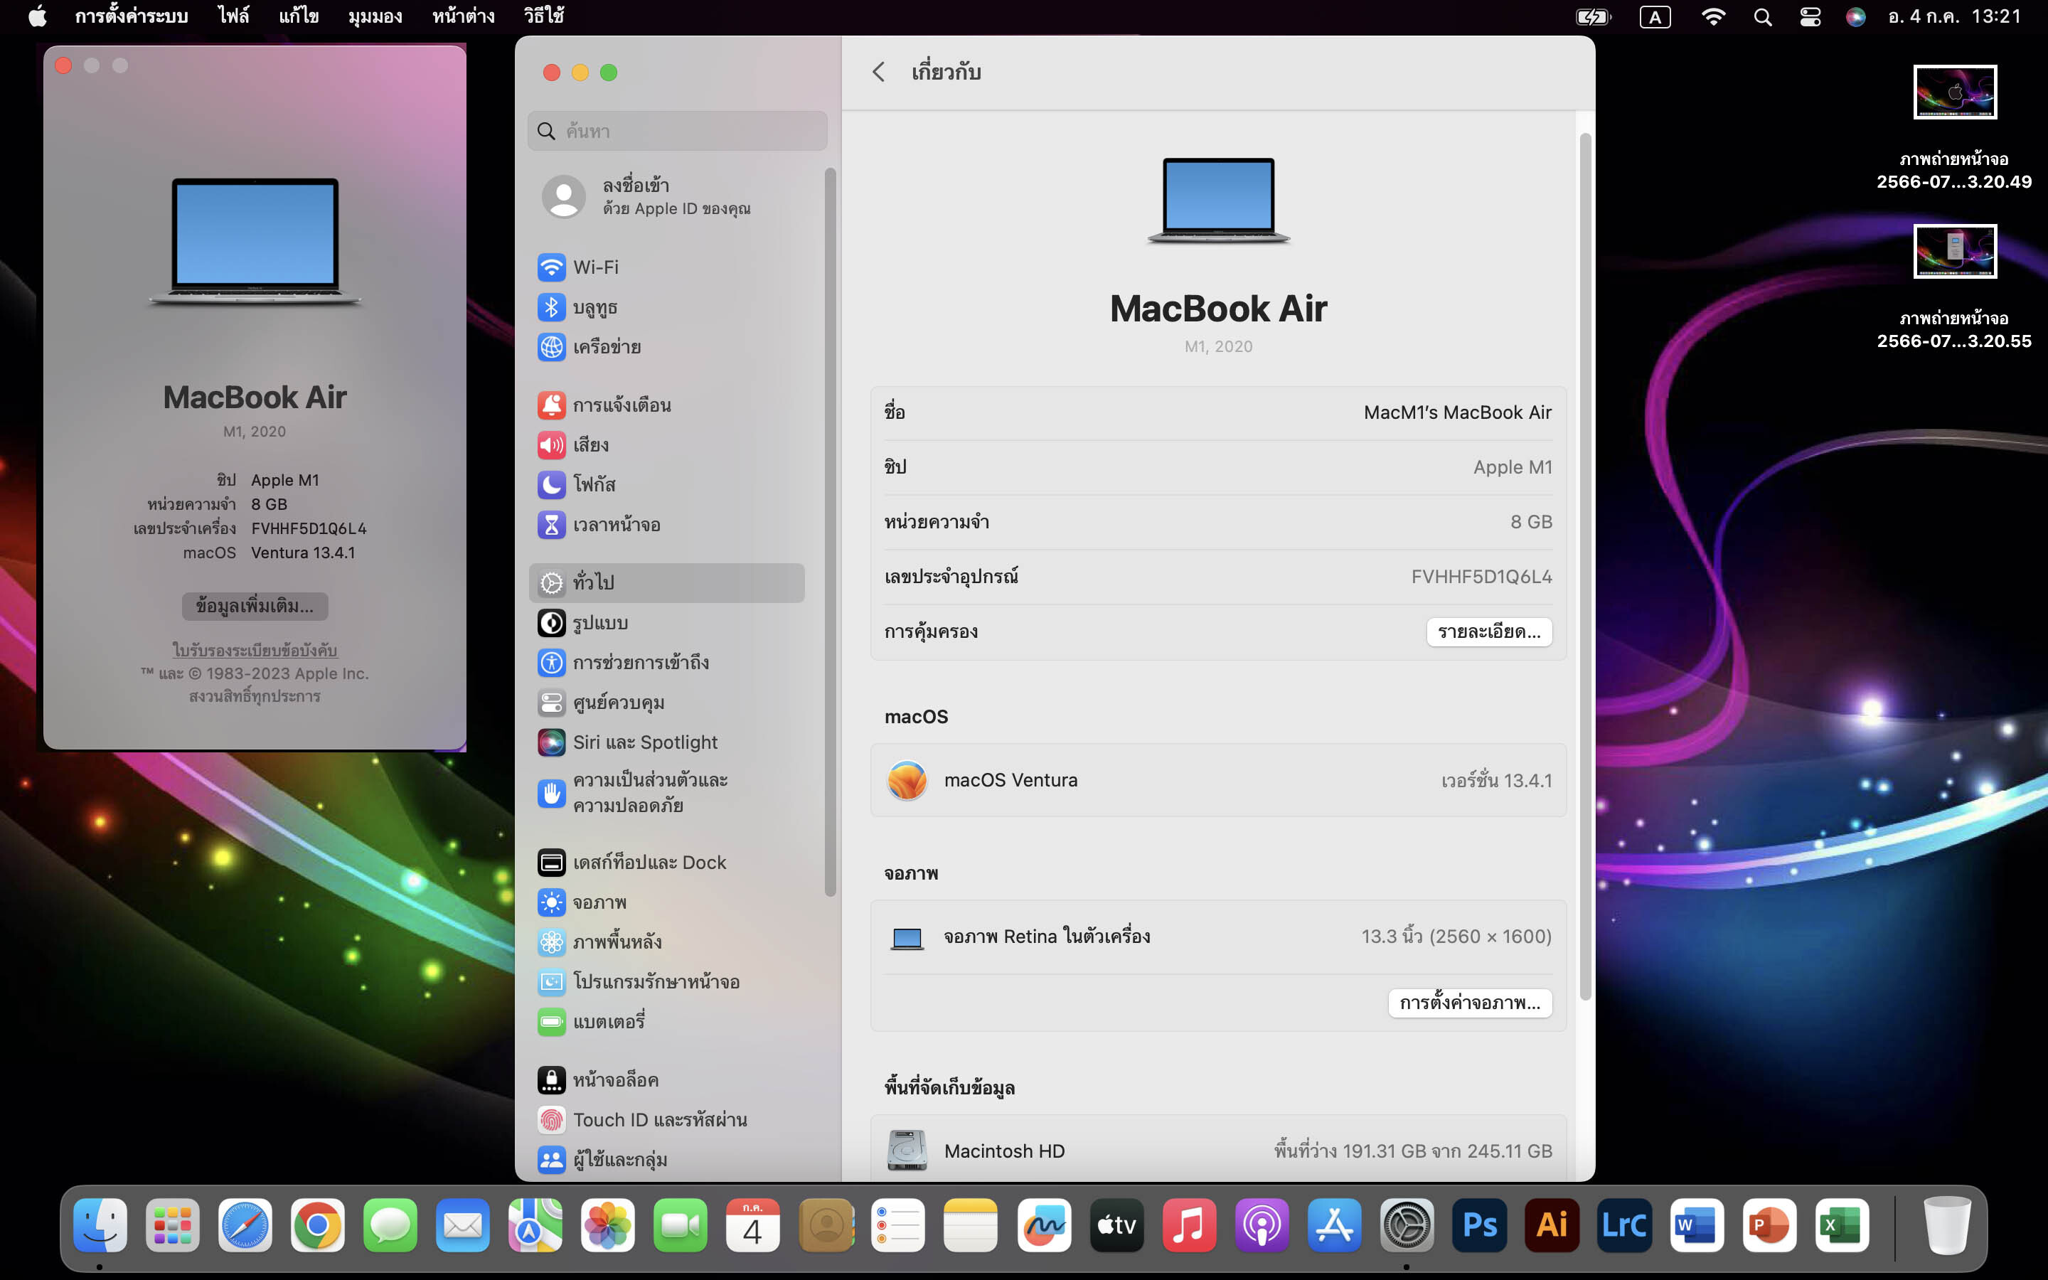Launch Lightroom Classic from the Dock
Viewport: 2048px width, 1280px height.
click(1624, 1225)
